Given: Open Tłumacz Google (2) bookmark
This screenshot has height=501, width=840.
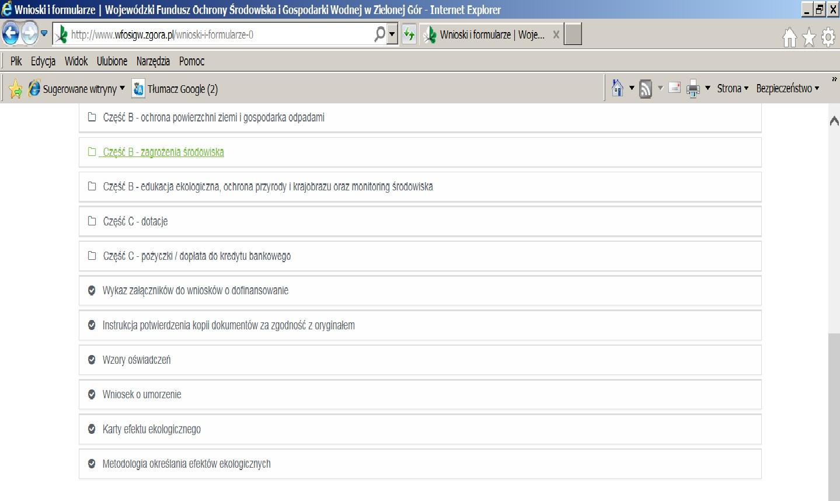Looking at the screenshot, I should 175,89.
